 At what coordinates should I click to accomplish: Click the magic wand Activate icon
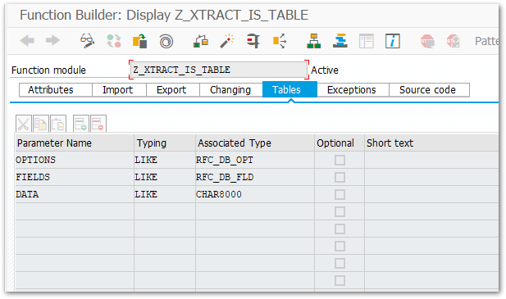click(227, 41)
